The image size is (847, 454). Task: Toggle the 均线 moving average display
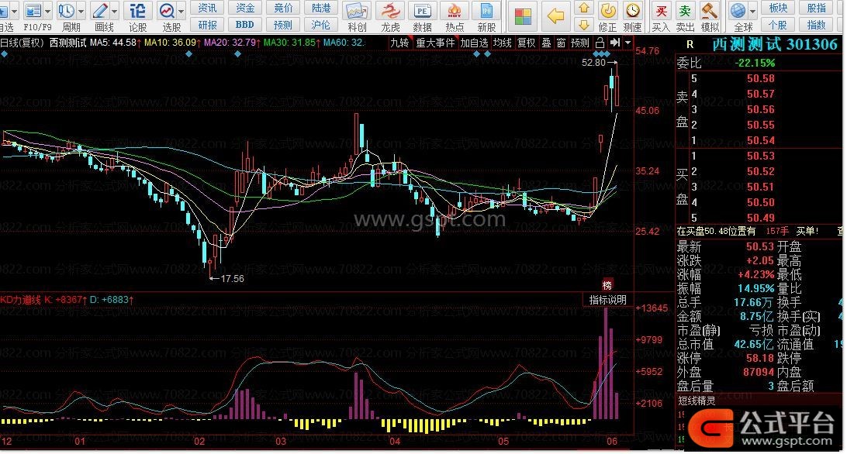503,43
